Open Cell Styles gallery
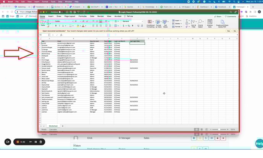 click(x=166, y=24)
